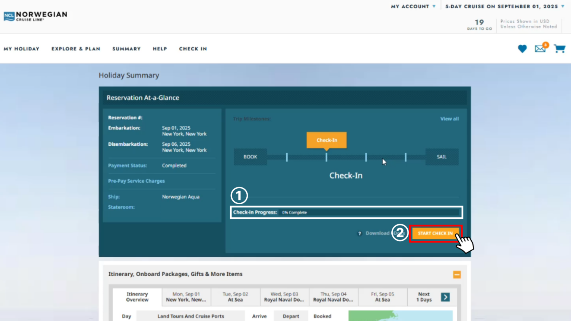Click the Norwegian Aqua ship name
This screenshot has width=571, height=321.
tap(181, 197)
